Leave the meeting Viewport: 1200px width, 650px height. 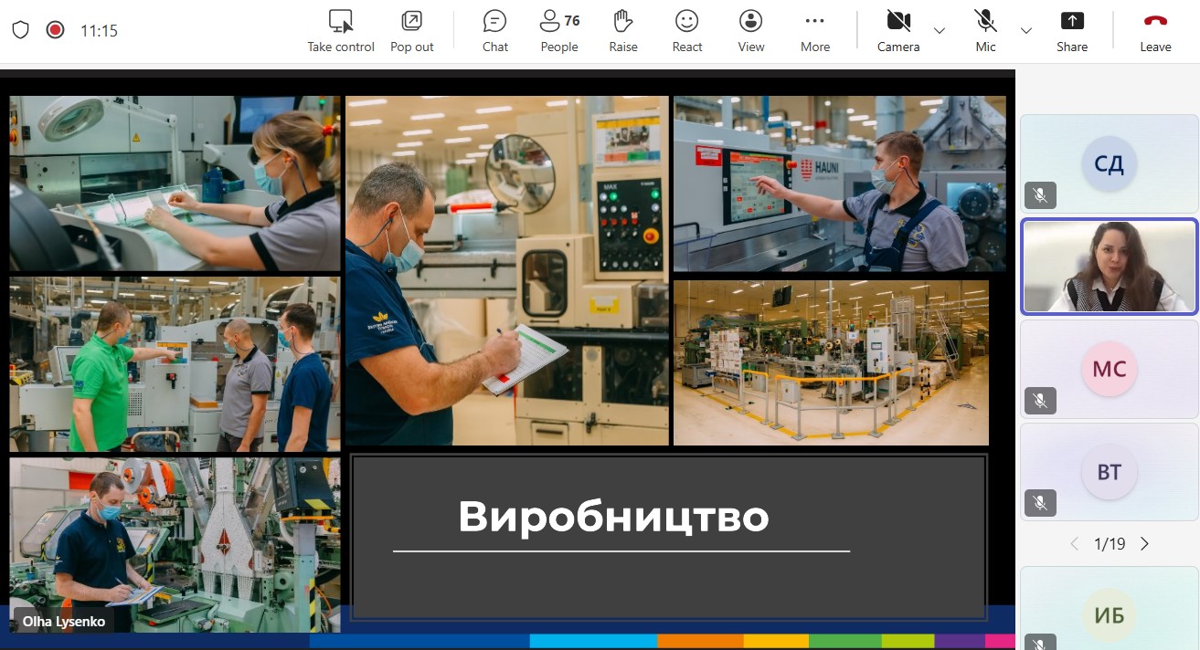pos(1155,31)
